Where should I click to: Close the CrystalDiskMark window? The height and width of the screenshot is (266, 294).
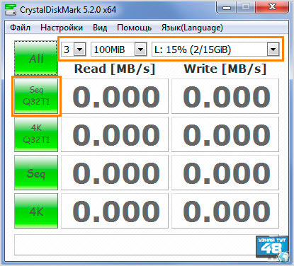tap(272, 7)
